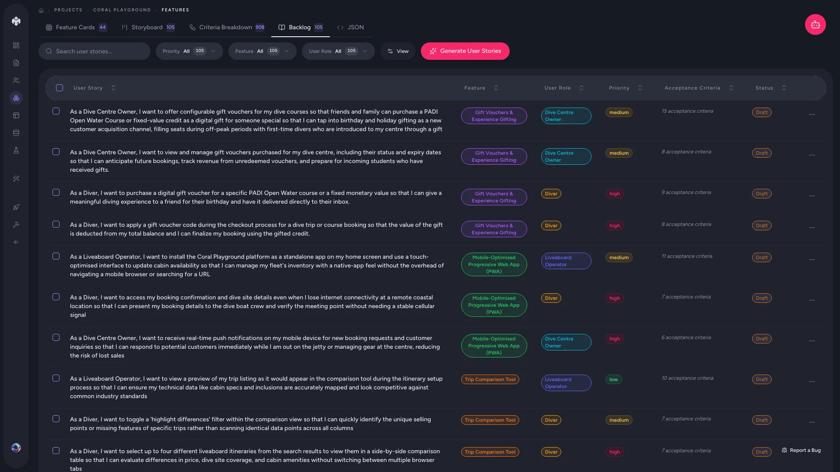Open row options for purchase digital gift voucher story
840x472 pixels.
pos(812,196)
